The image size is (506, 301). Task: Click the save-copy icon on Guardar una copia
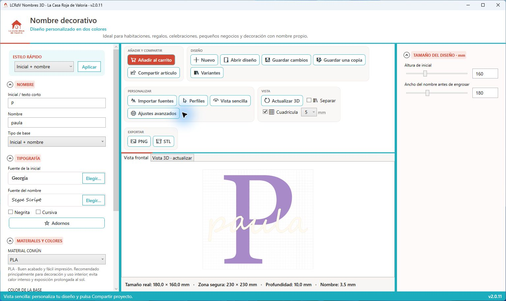[x=319, y=60]
